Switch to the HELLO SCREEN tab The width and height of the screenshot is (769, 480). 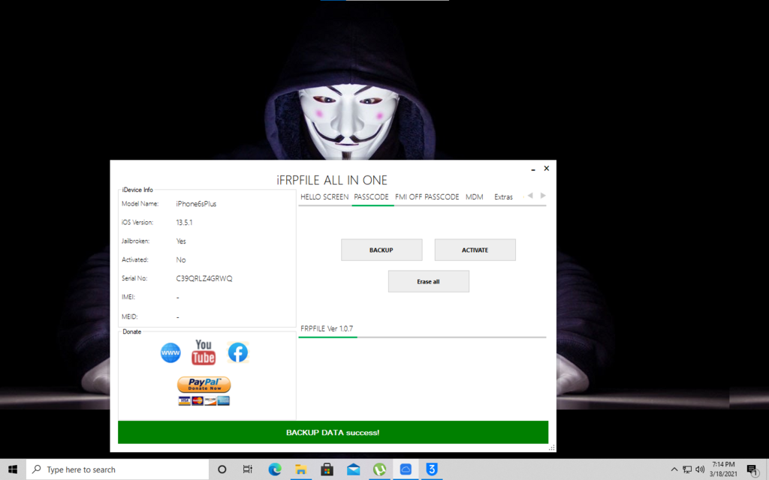pos(324,197)
